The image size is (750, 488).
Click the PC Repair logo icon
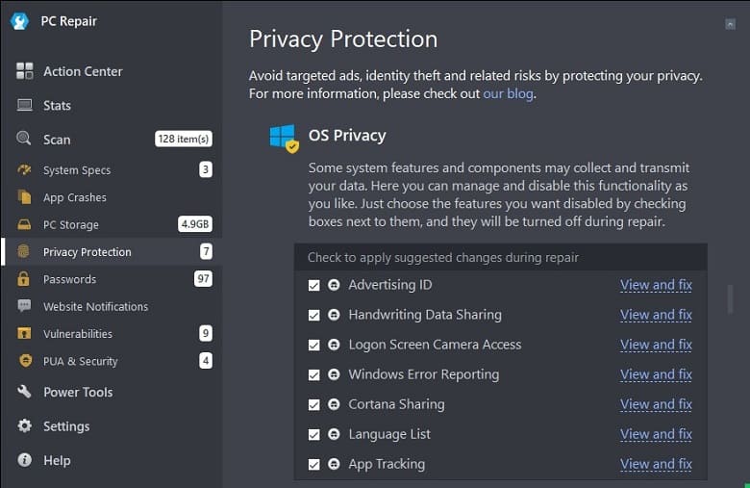pos(19,21)
